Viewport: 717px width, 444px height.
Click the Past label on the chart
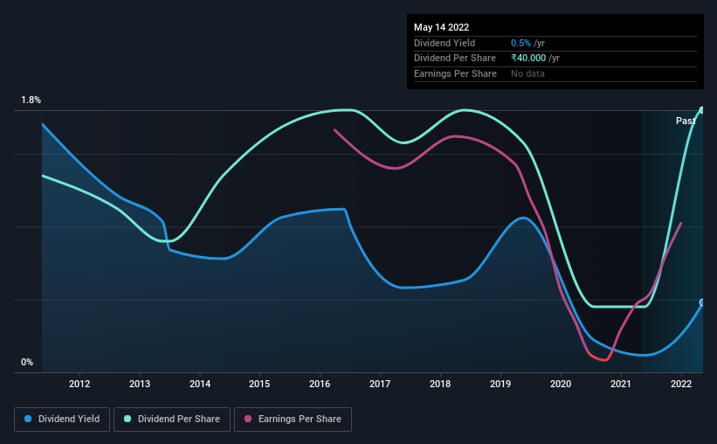[686, 121]
